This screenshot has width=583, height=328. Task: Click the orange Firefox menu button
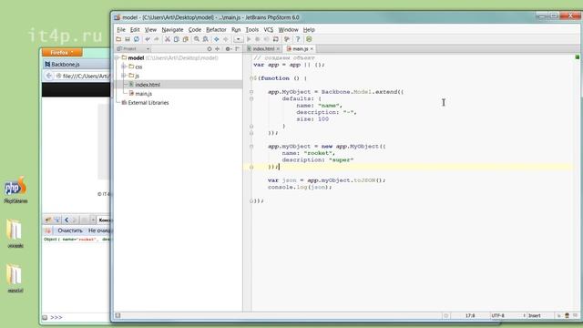(62, 53)
